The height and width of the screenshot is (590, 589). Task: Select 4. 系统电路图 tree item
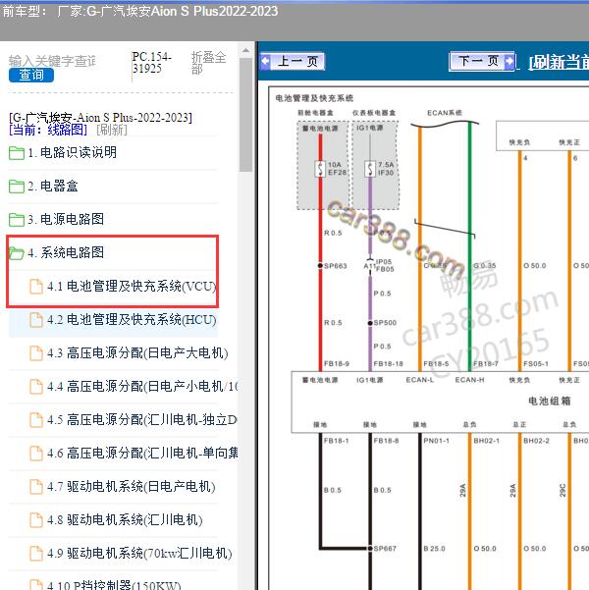pos(66,253)
